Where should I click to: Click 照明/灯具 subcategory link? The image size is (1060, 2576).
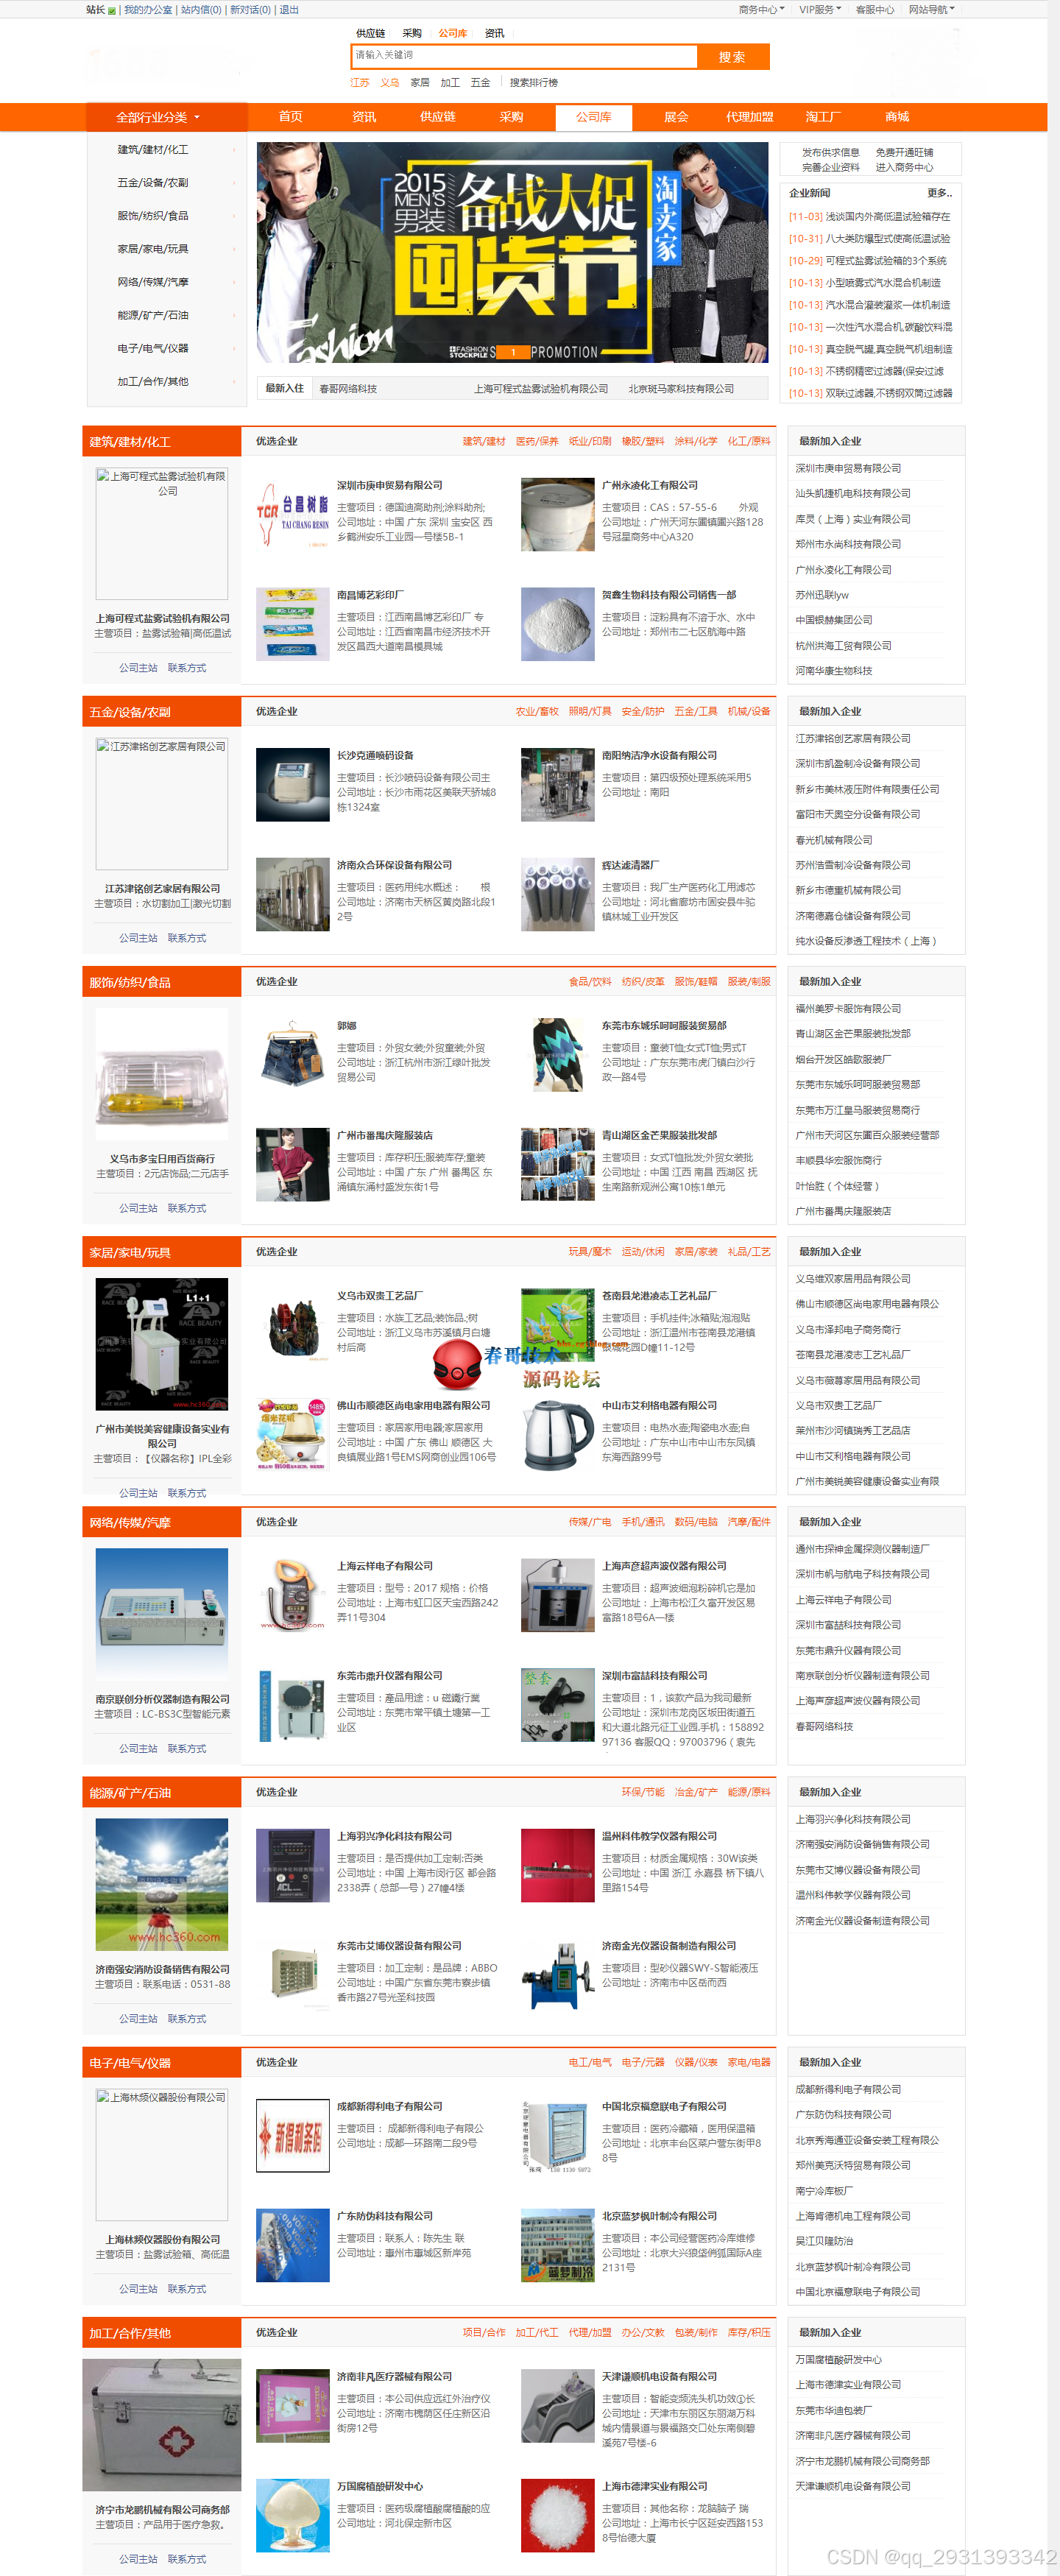click(x=590, y=712)
